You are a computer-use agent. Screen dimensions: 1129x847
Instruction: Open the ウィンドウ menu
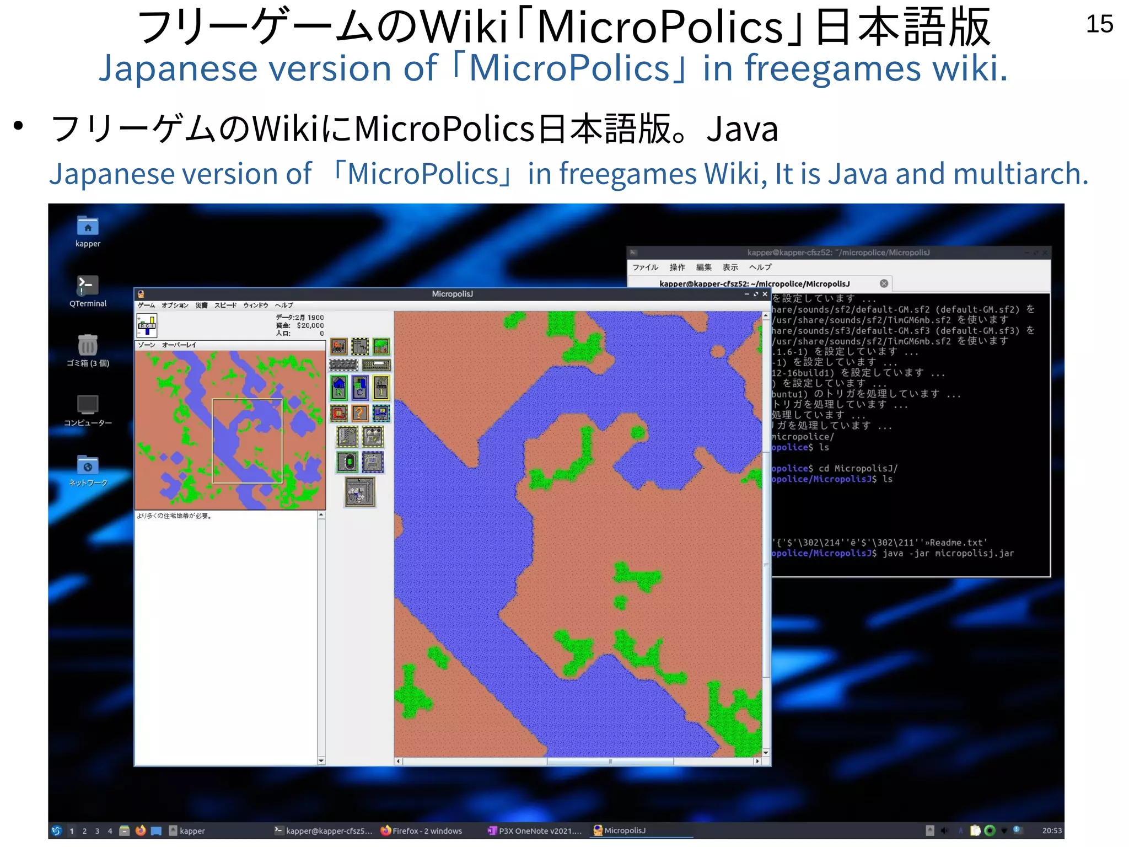[256, 305]
